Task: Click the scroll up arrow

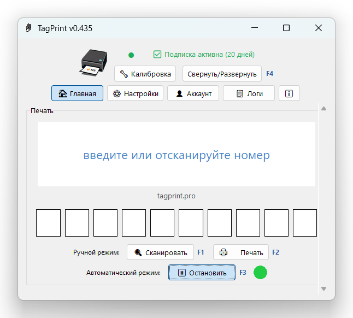Action: (323, 109)
